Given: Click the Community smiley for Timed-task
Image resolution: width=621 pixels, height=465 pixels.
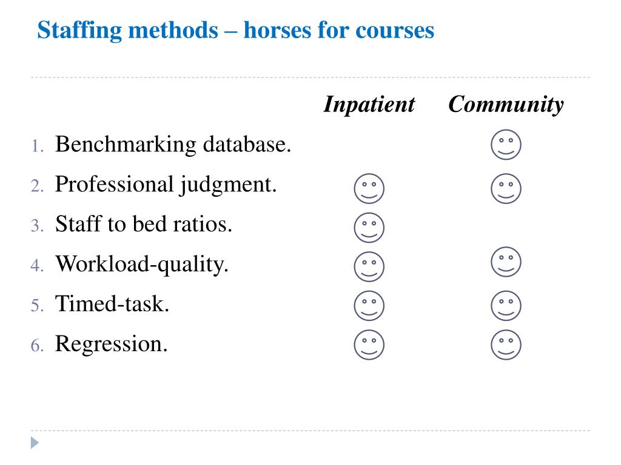Looking at the screenshot, I should pyautogui.click(x=506, y=306).
